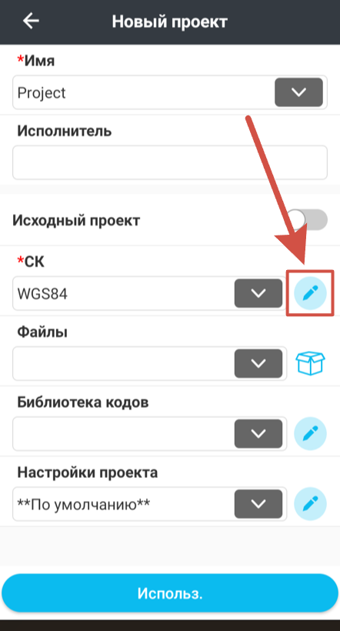
Task: Tap the Использ. button
Action: coord(170,593)
